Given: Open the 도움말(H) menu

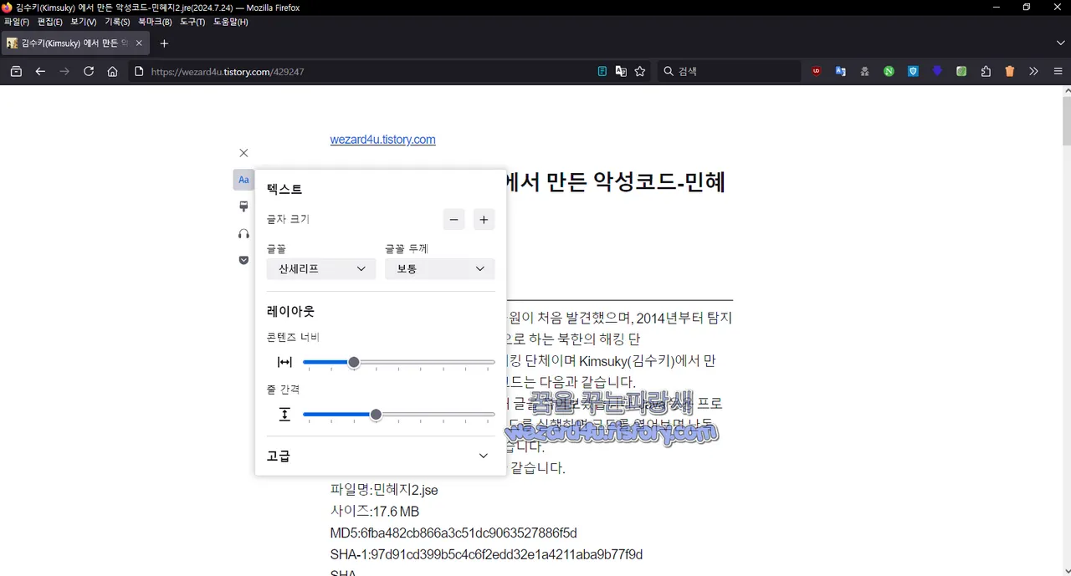Looking at the screenshot, I should click(x=230, y=22).
